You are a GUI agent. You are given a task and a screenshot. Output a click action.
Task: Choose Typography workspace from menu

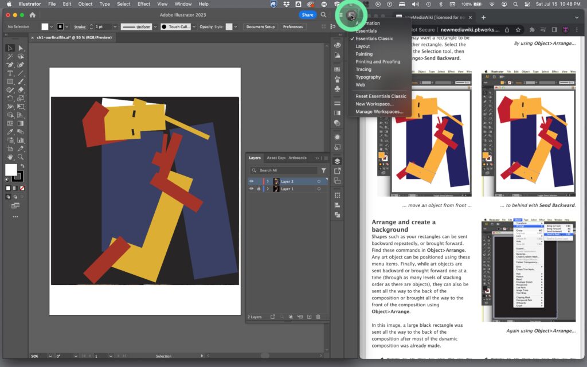(x=368, y=77)
